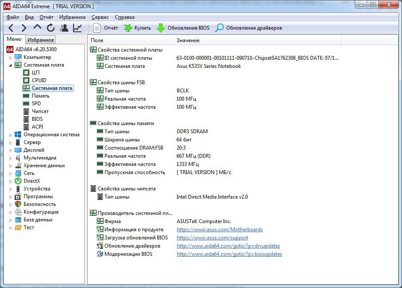Open the aida64 drvupdates link

click(x=228, y=246)
